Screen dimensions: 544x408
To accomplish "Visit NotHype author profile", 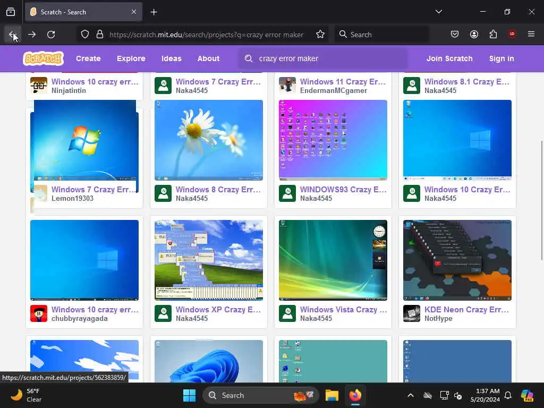I will [438, 319].
